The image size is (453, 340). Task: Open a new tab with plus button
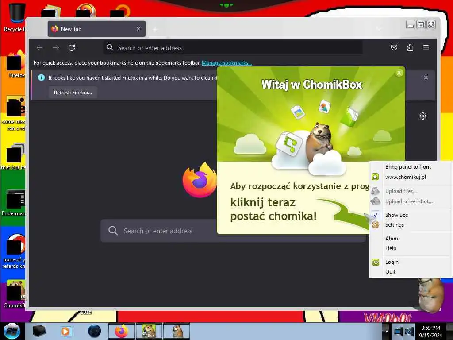click(155, 29)
